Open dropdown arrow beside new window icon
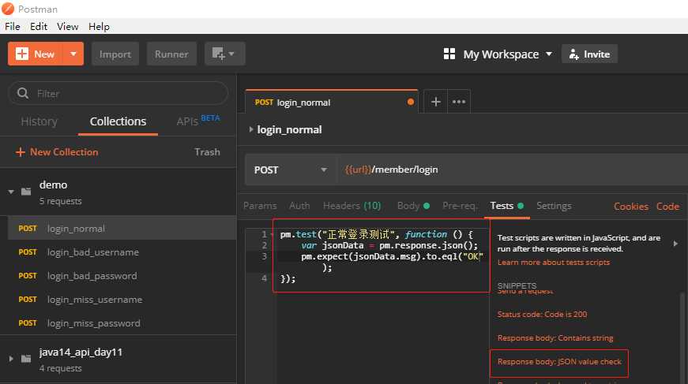 (x=231, y=54)
